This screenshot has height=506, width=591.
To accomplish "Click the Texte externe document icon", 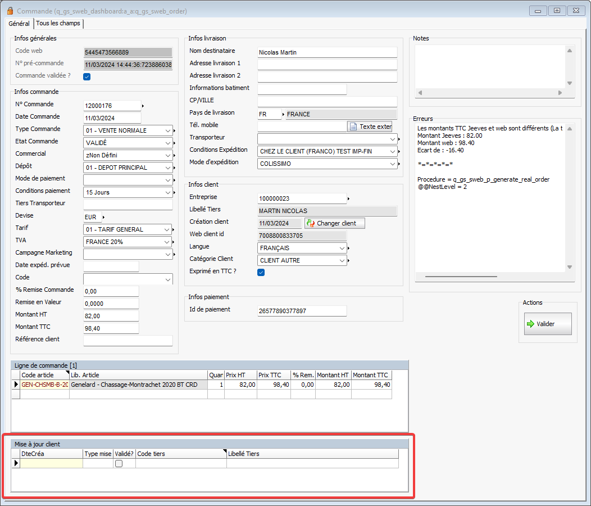I will (x=353, y=126).
